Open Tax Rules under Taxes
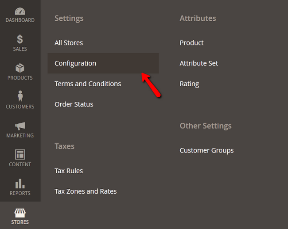This screenshot has height=229, width=288. (x=69, y=171)
